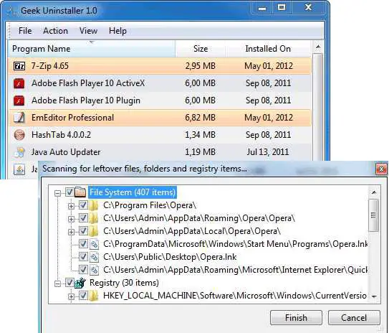Viewport: 389px width, 333px height.
Task: Open the File menu
Action: 25,31
